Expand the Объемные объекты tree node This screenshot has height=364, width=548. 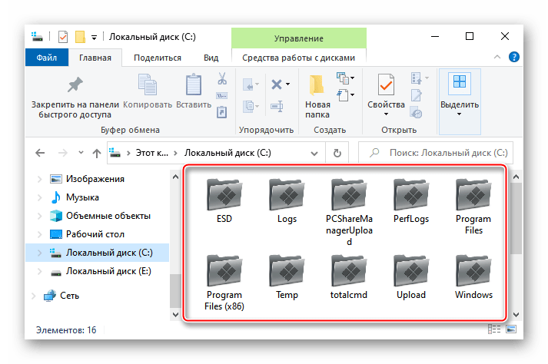[x=39, y=217]
